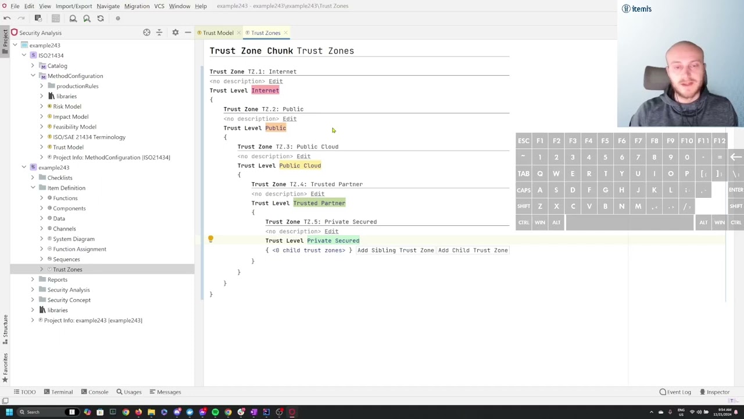The height and width of the screenshot is (419, 744).
Task: Open the Inspector tool window
Action: click(714, 392)
